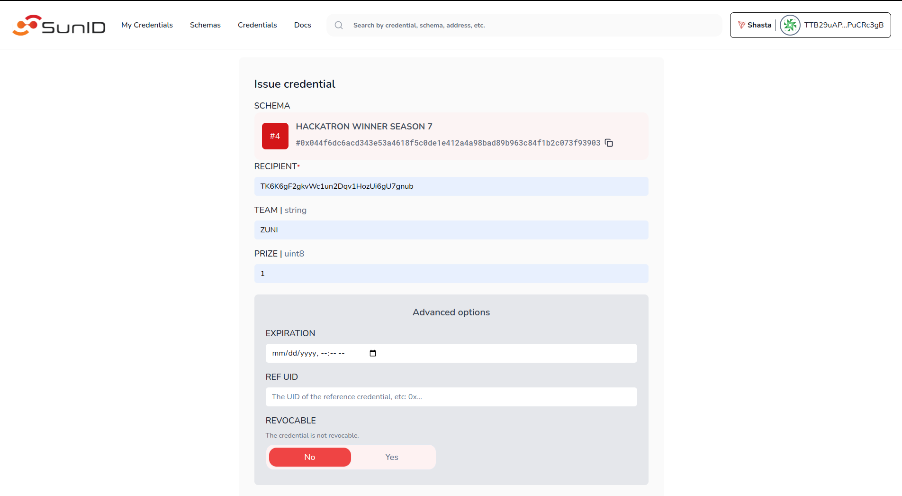Click the PRIZE uint8 input field
Screen dimensions: 902x496
(451, 274)
